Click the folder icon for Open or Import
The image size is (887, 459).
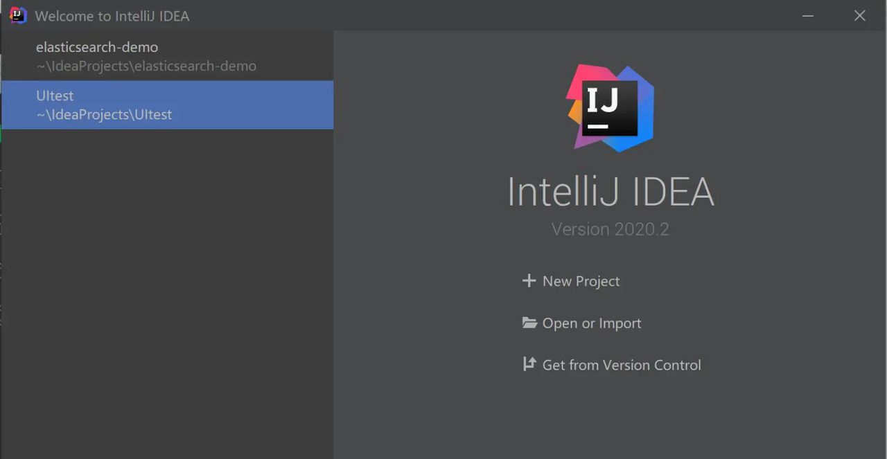click(x=529, y=323)
